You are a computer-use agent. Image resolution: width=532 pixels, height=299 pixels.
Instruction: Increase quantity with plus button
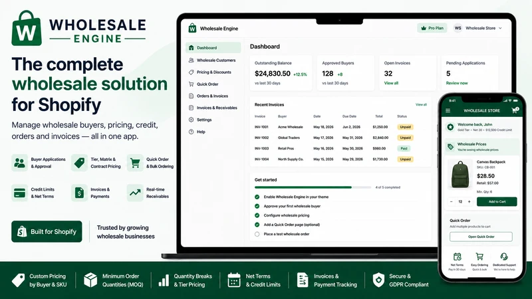(469, 202)
